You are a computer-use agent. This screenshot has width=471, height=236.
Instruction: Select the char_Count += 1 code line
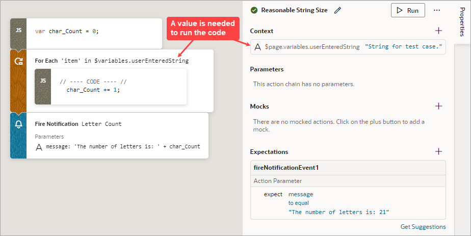(93, 90)
